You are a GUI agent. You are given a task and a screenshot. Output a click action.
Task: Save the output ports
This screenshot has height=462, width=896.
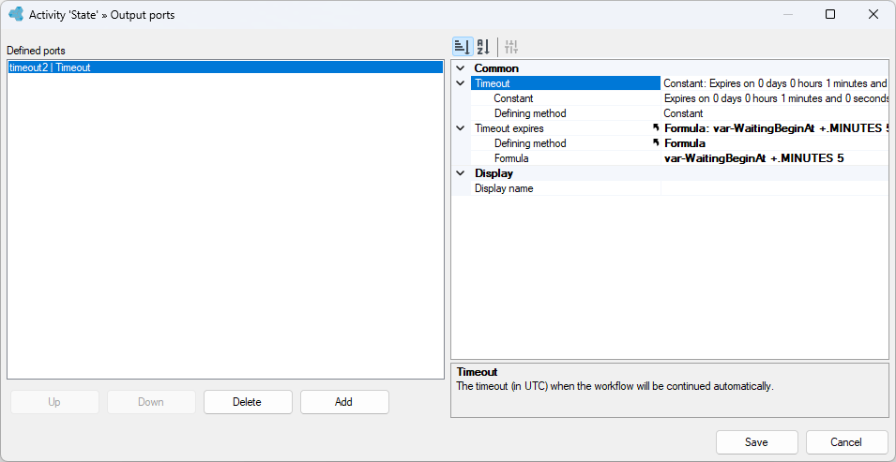point(756,442)
